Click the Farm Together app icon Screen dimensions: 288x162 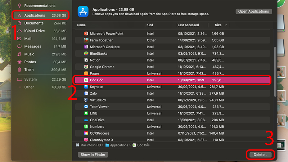coord(86,40)
